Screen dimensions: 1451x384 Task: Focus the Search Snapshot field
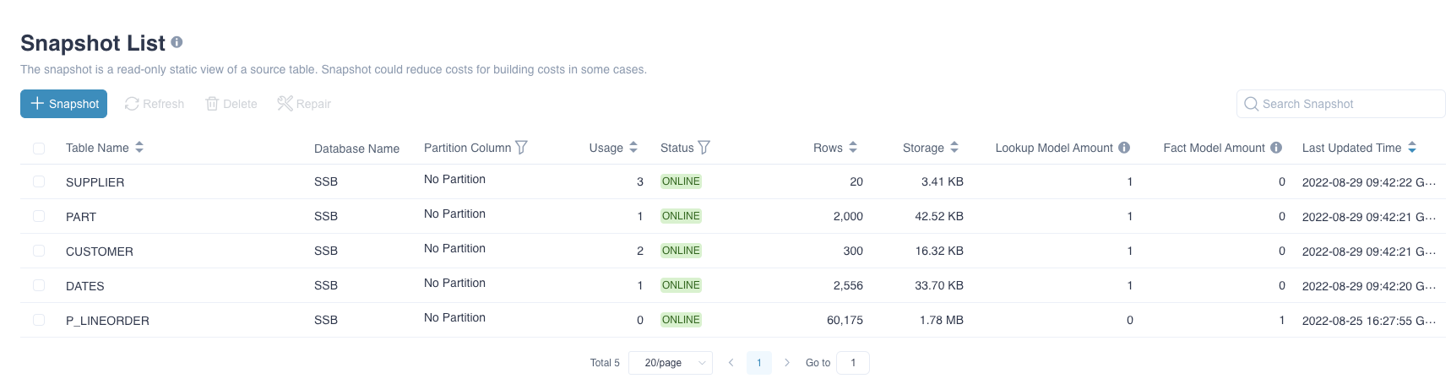click(x=1349, y=104)
